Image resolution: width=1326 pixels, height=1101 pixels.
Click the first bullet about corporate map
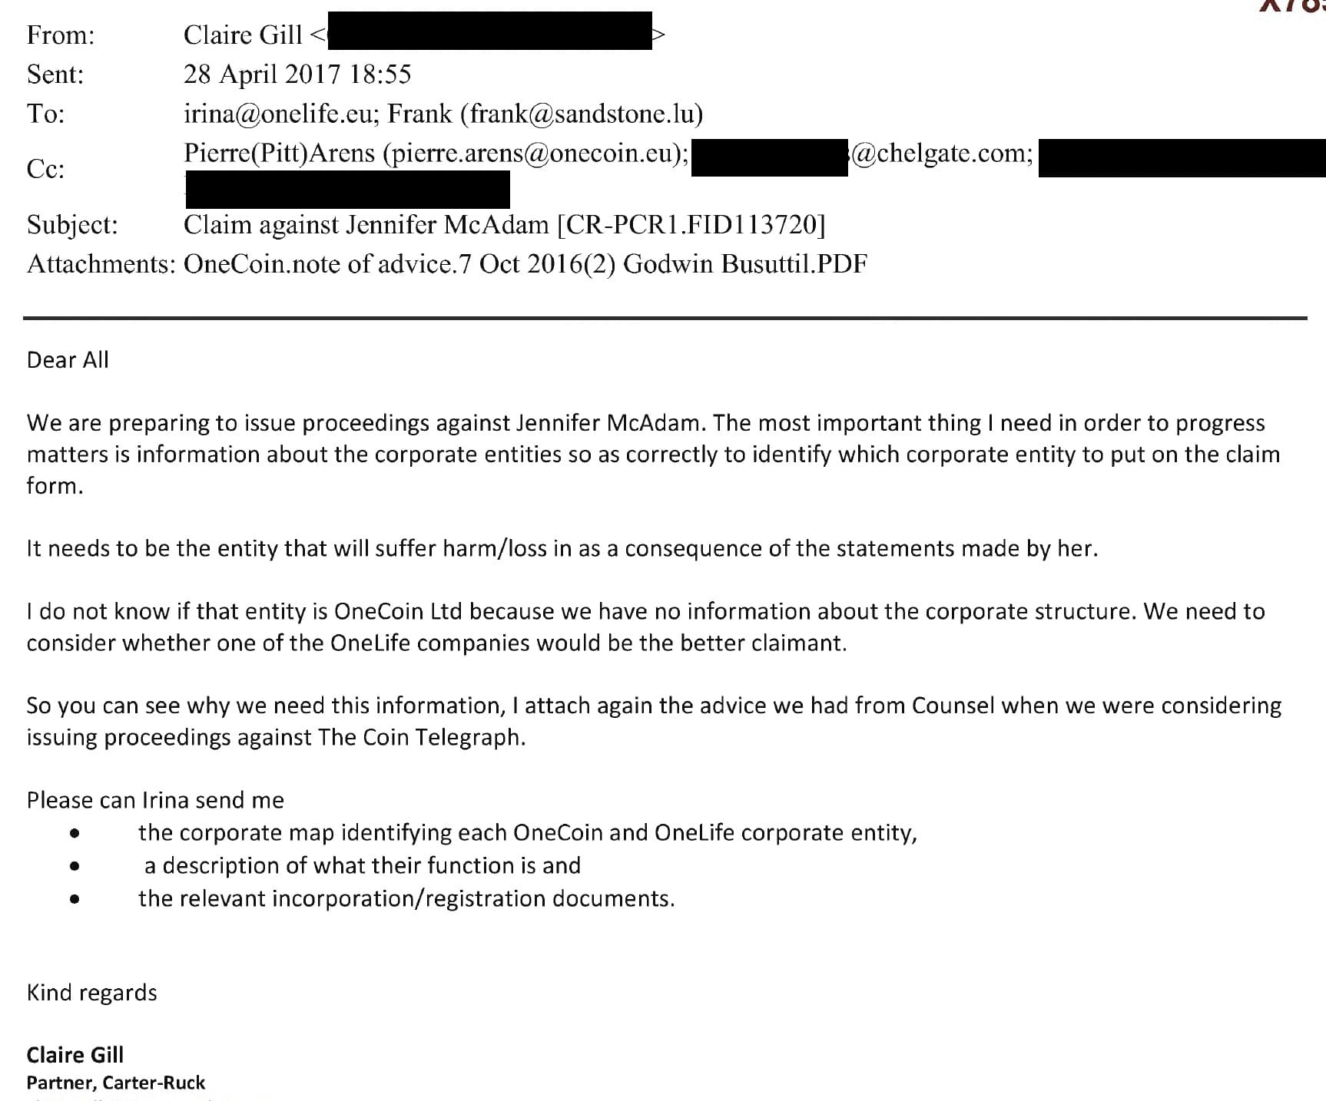pos(527,833)
